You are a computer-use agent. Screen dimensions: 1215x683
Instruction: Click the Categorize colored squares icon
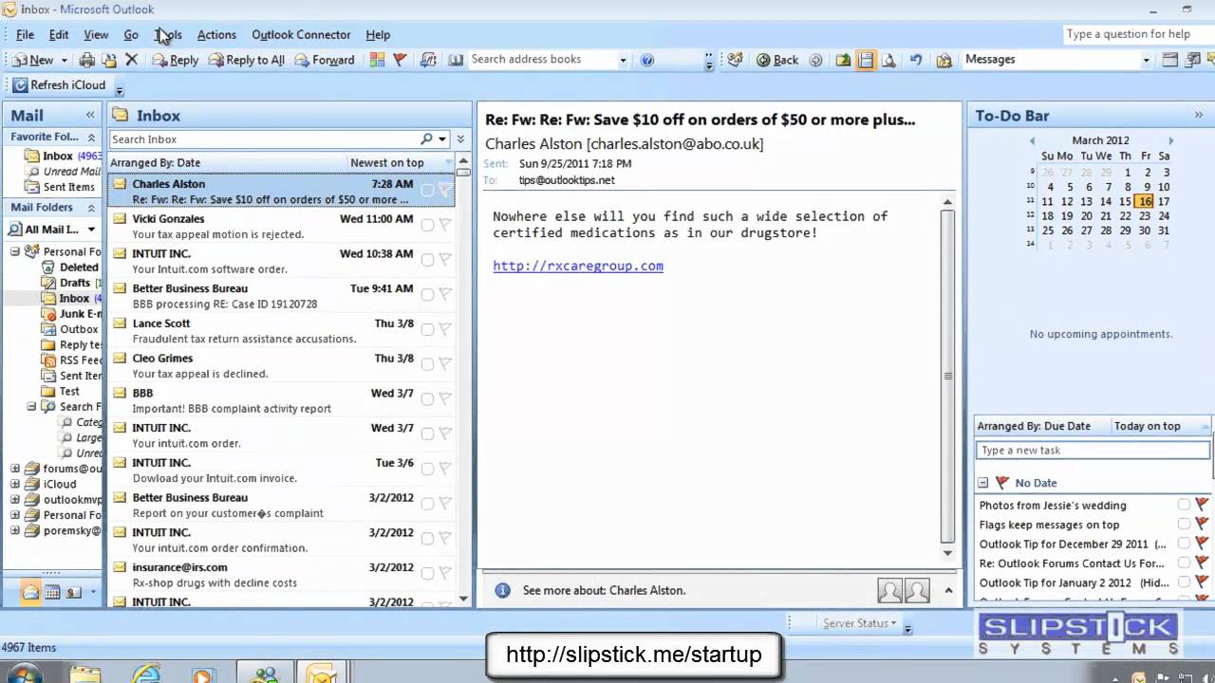coord(378,60)
